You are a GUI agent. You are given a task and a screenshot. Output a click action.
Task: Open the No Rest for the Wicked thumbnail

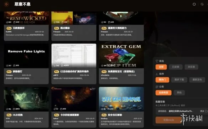tap(26, 18)
